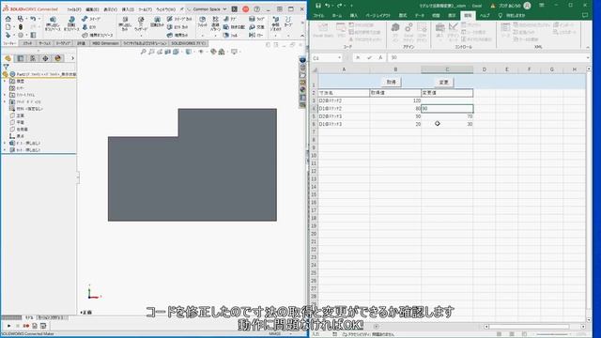Click the 変更 button in the worksheet
This screenshot has height=338, width=601.
[443, 82]
